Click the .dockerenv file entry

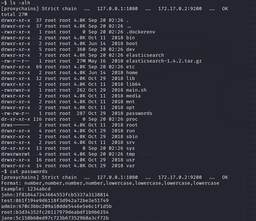click(x=140, y=32)
